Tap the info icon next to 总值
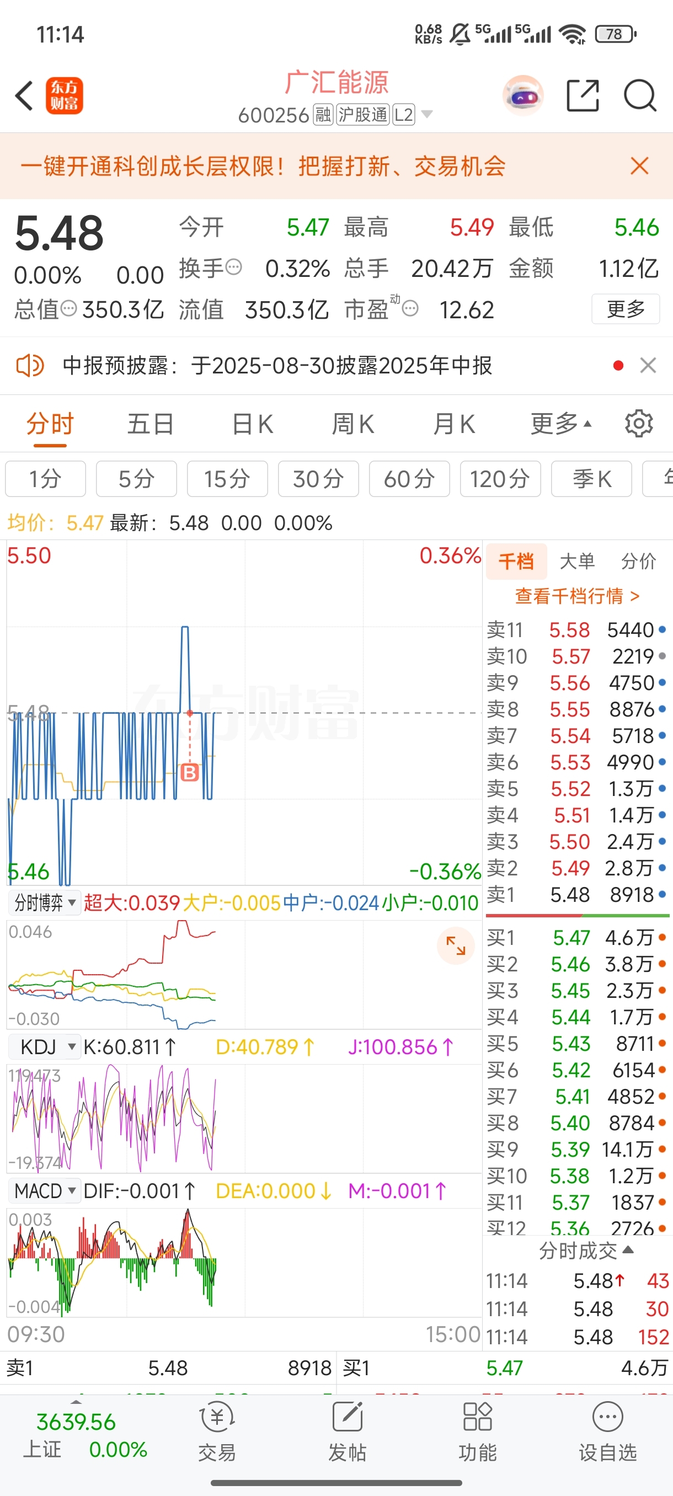Viewport: 673px width, 1496px height. pos(68,308)
